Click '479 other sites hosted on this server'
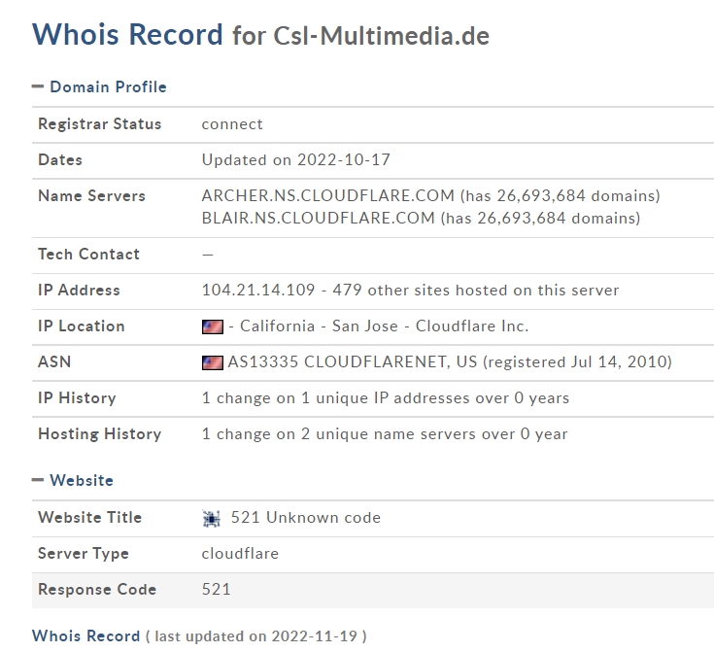This screenshot has height=652, width=714. 476,291
